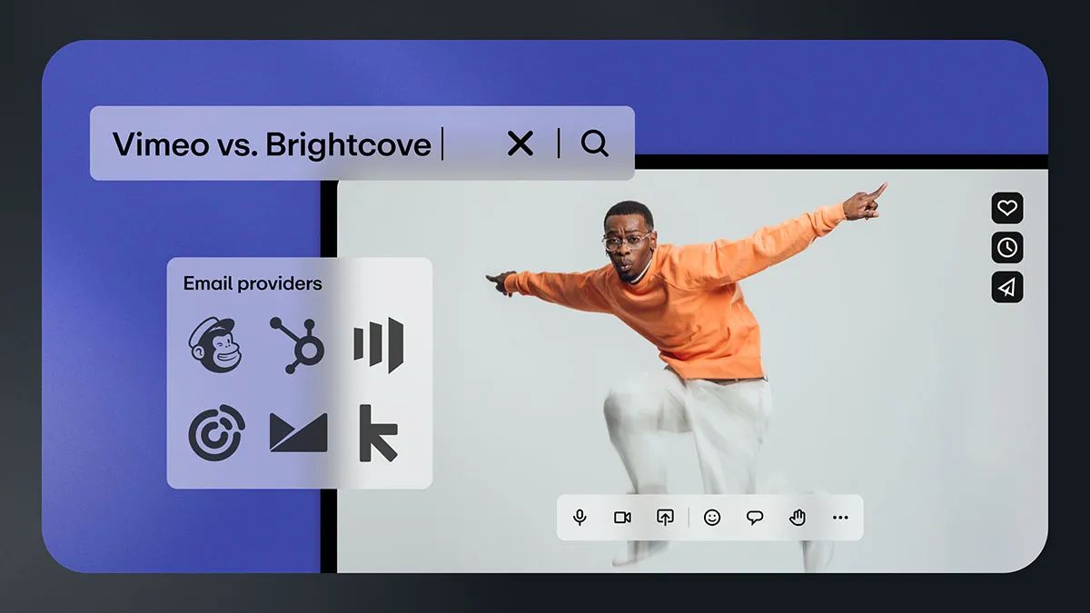Choose the Marketo three-bars provider icon
Image resolution: width=1090 pixels, height=613 pixels.
click(x=378, y=345)
